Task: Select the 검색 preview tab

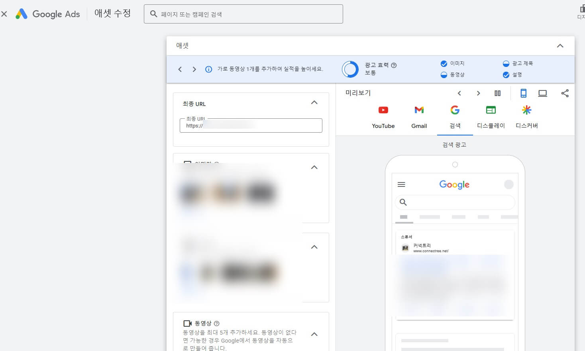Action: [x=455, y=117]
